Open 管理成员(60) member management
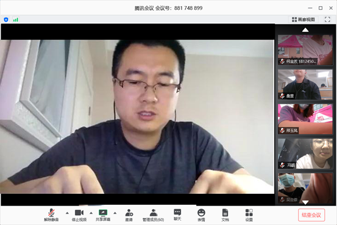Viewport: 337px width, 225px height. (153, 215)
